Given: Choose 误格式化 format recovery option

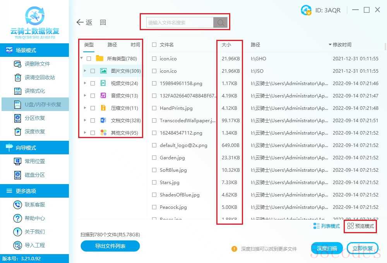Looking at the screenshot, I should (x=35, y=91).
